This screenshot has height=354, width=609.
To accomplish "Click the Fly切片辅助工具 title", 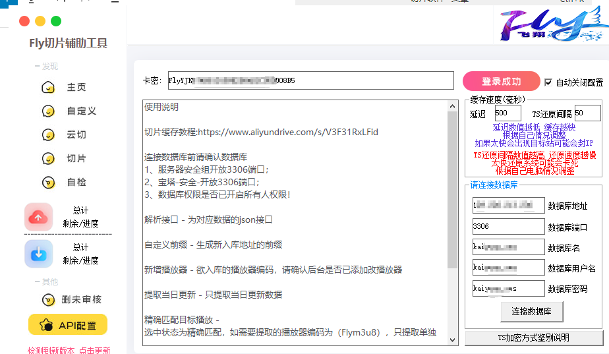I will tap(69, 43).
